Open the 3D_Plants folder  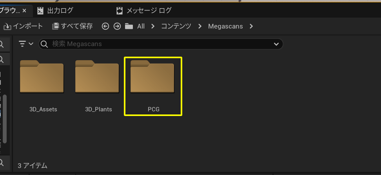[97, 77]
